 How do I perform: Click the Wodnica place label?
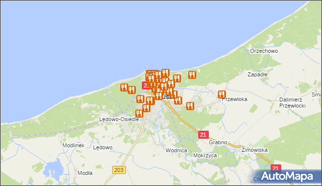click(177, 150)
